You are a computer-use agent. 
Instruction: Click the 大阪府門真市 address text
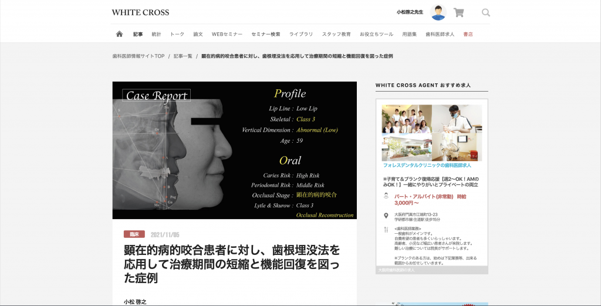[x=417, y=217]
